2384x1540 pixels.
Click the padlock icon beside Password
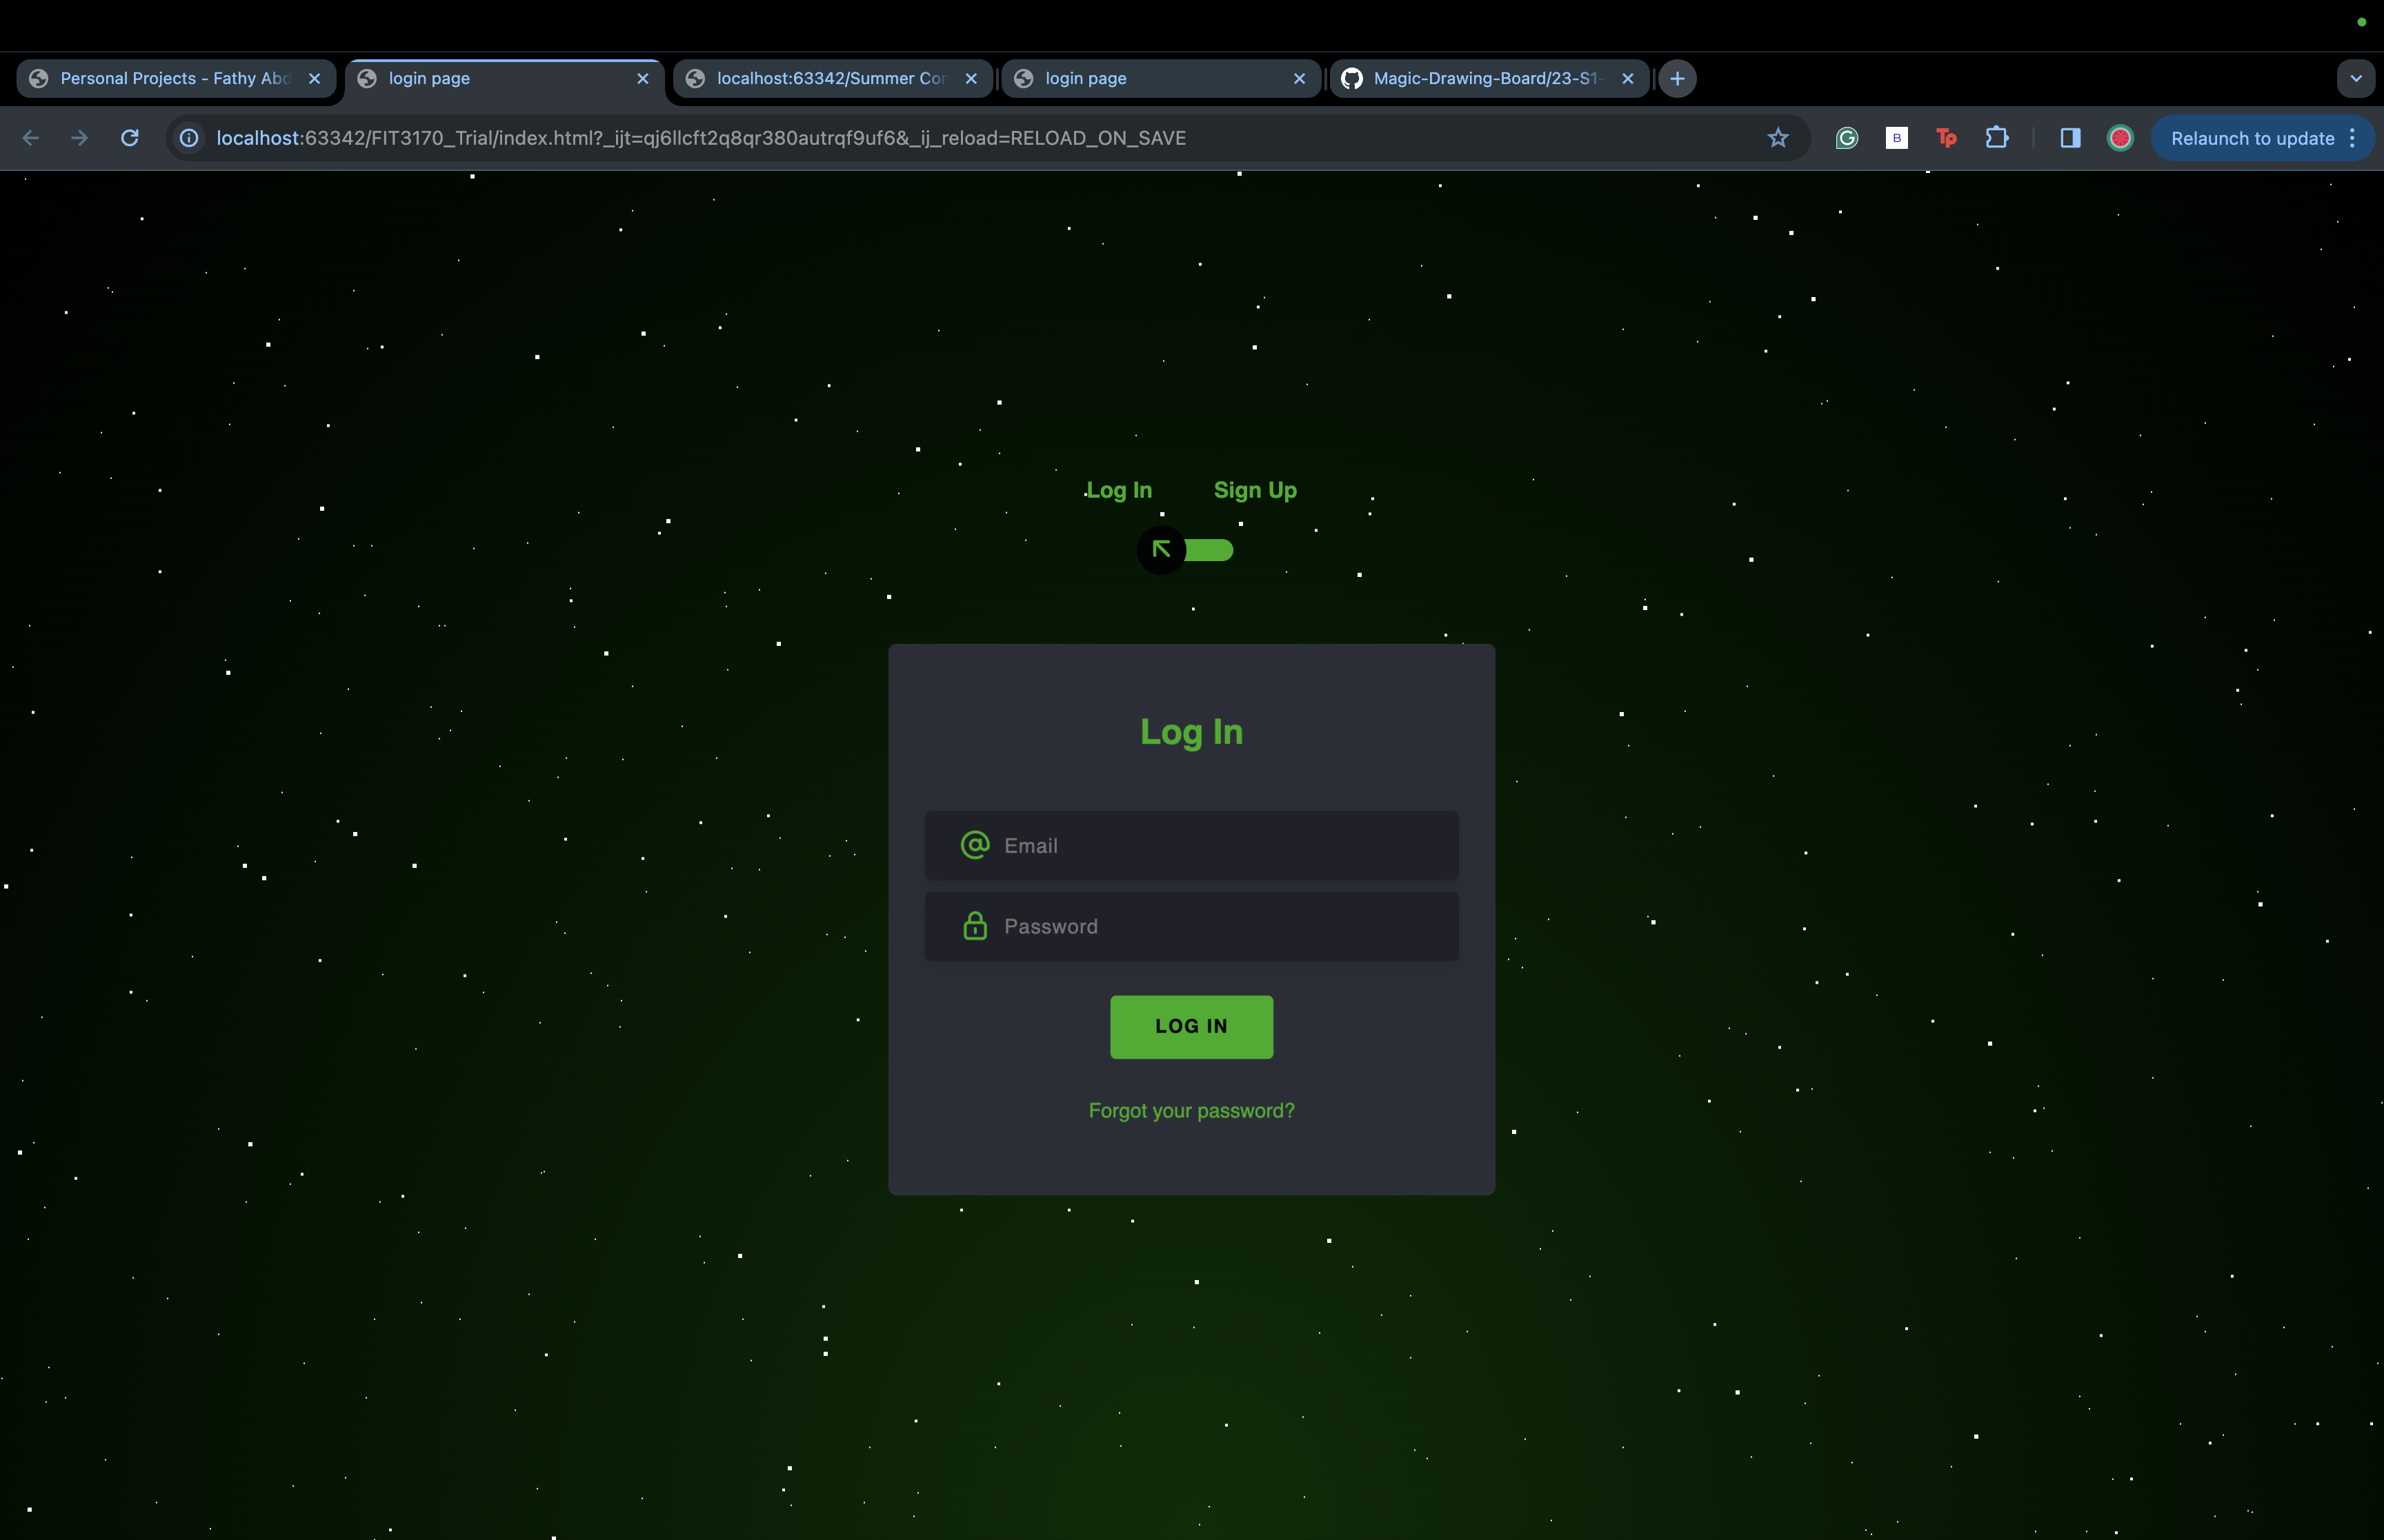[975, 926]
